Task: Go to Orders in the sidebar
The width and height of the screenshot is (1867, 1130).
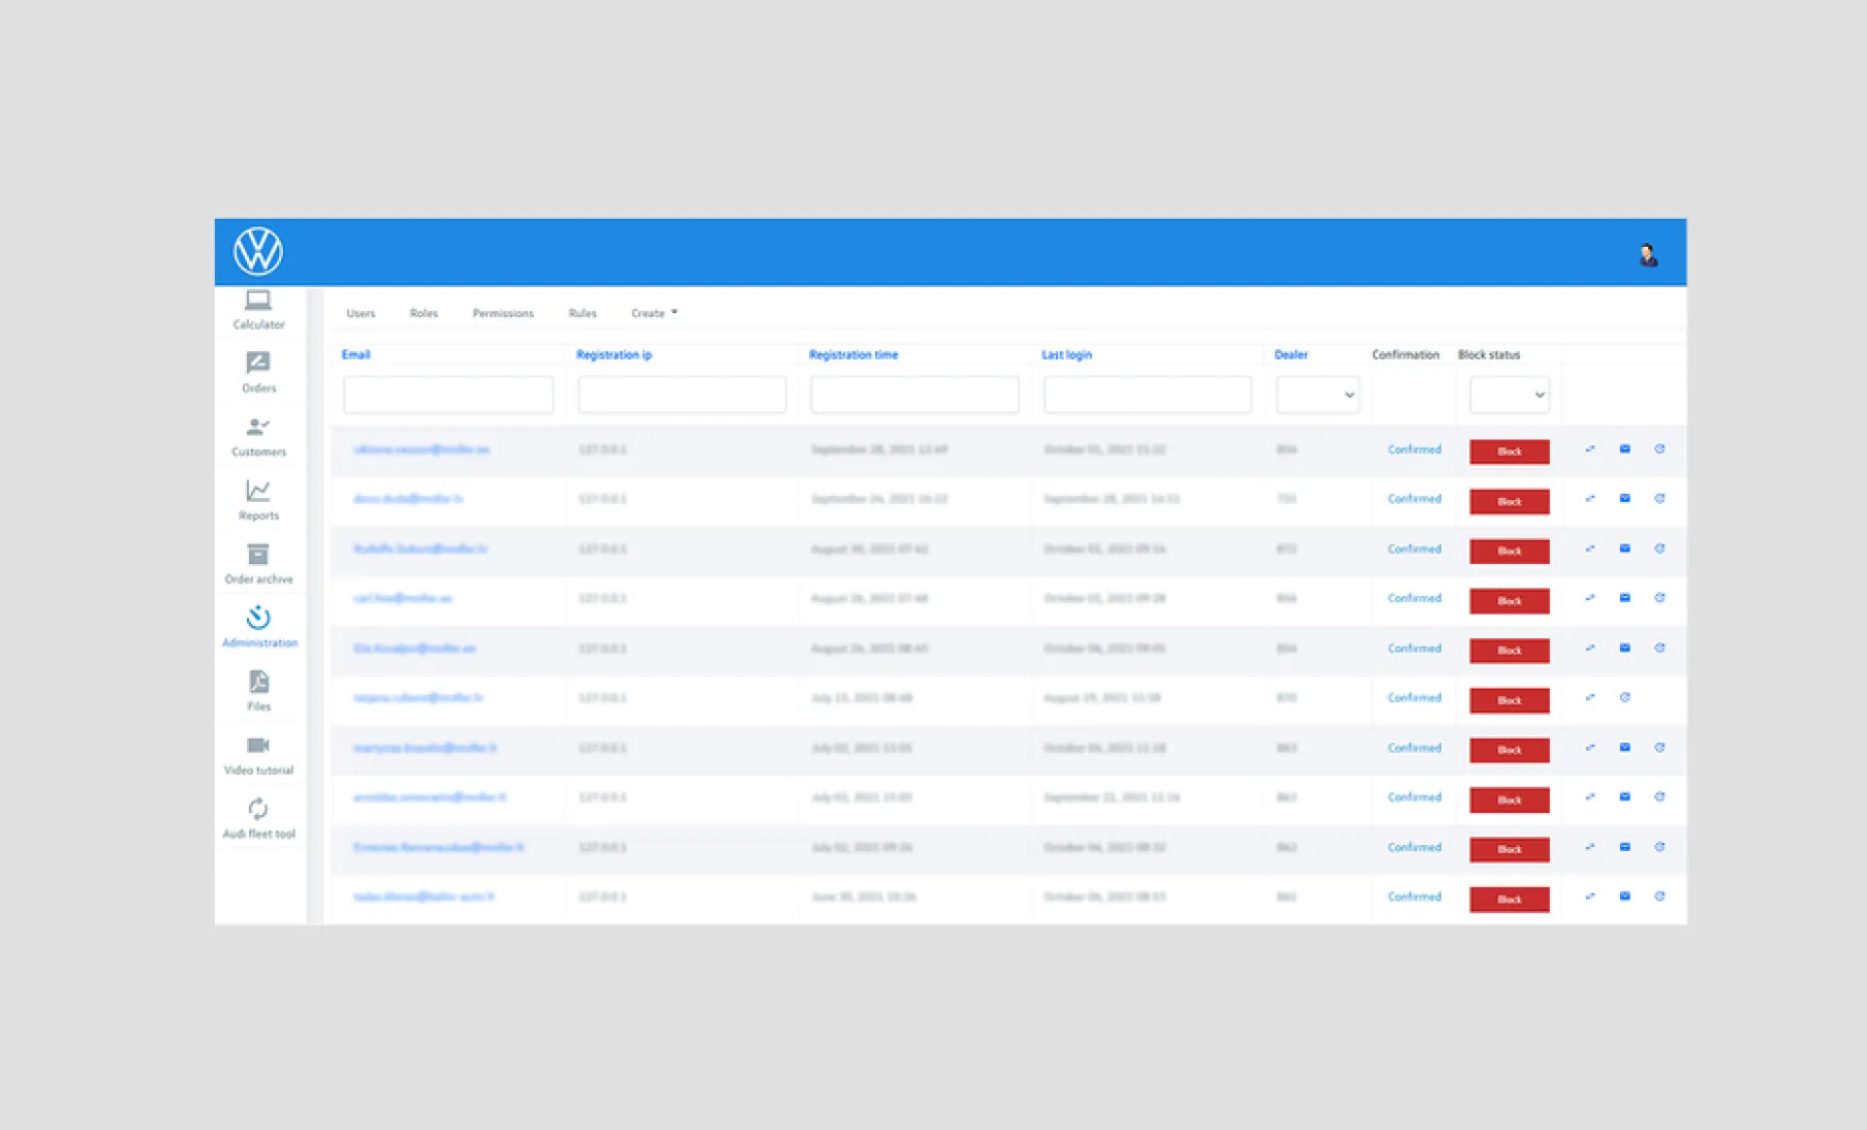Action: pyautogui.click(x=258, y=364)
